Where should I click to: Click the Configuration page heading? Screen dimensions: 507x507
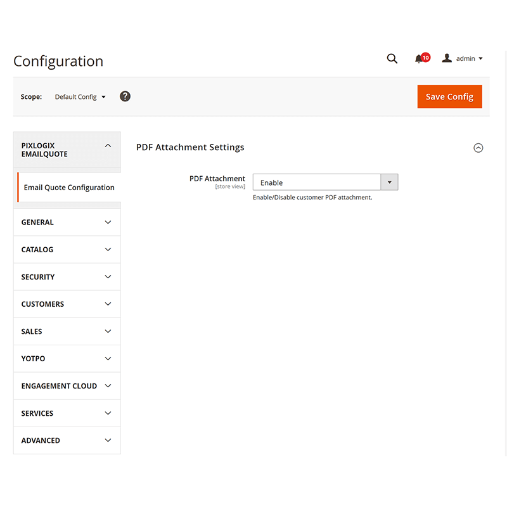58,61
